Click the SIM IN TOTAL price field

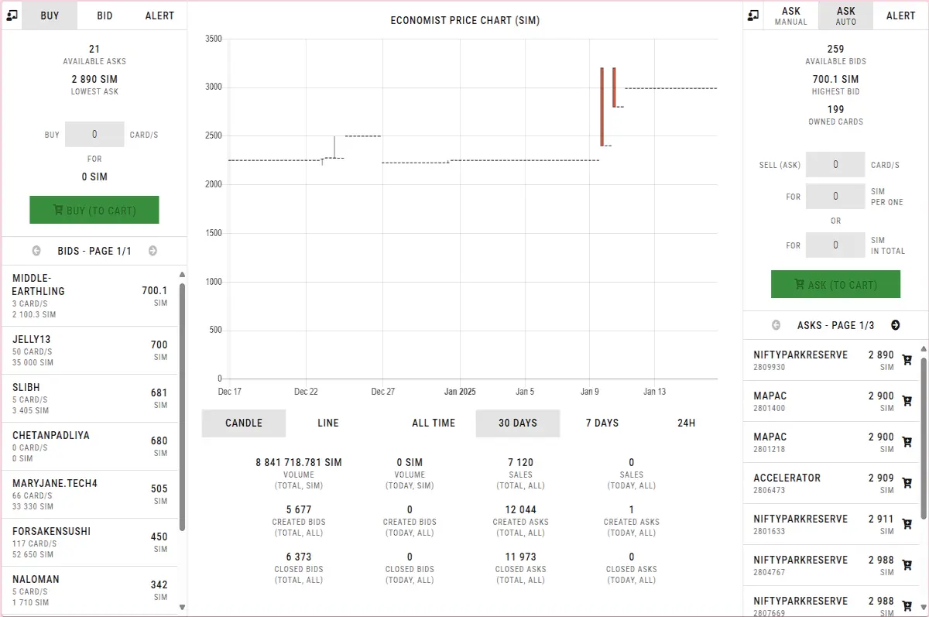click(835, 245)
